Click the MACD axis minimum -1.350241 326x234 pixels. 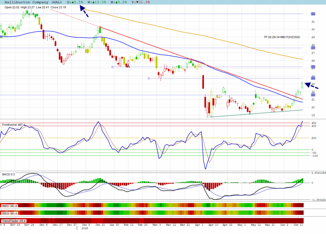click(x=318, y=200)
